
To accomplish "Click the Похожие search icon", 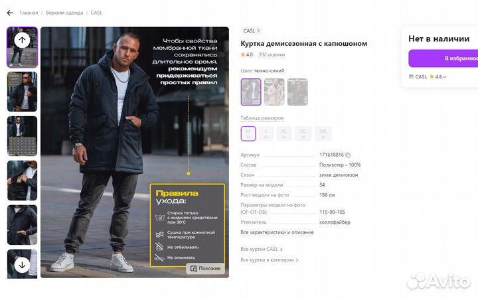I will click(x=194, y=268).
